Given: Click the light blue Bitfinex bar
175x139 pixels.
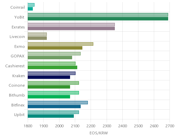Looking at the screenshot, I should point(58,103).
